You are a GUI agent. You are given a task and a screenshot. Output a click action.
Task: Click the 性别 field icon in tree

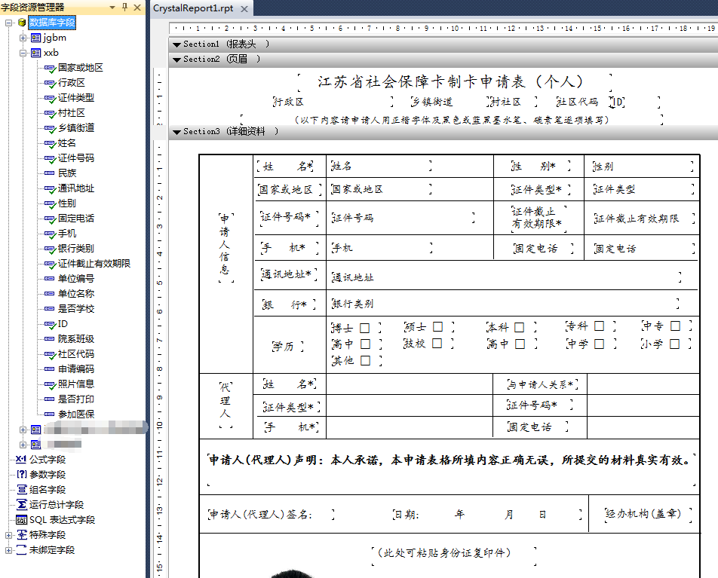coord(50,204)
